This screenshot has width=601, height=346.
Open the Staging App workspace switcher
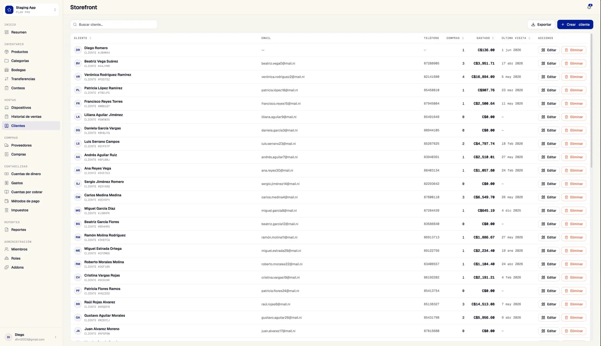click(31, 10)
